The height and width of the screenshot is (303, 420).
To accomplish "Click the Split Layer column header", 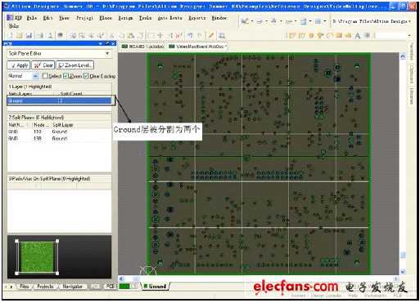I will click(63, 125).
